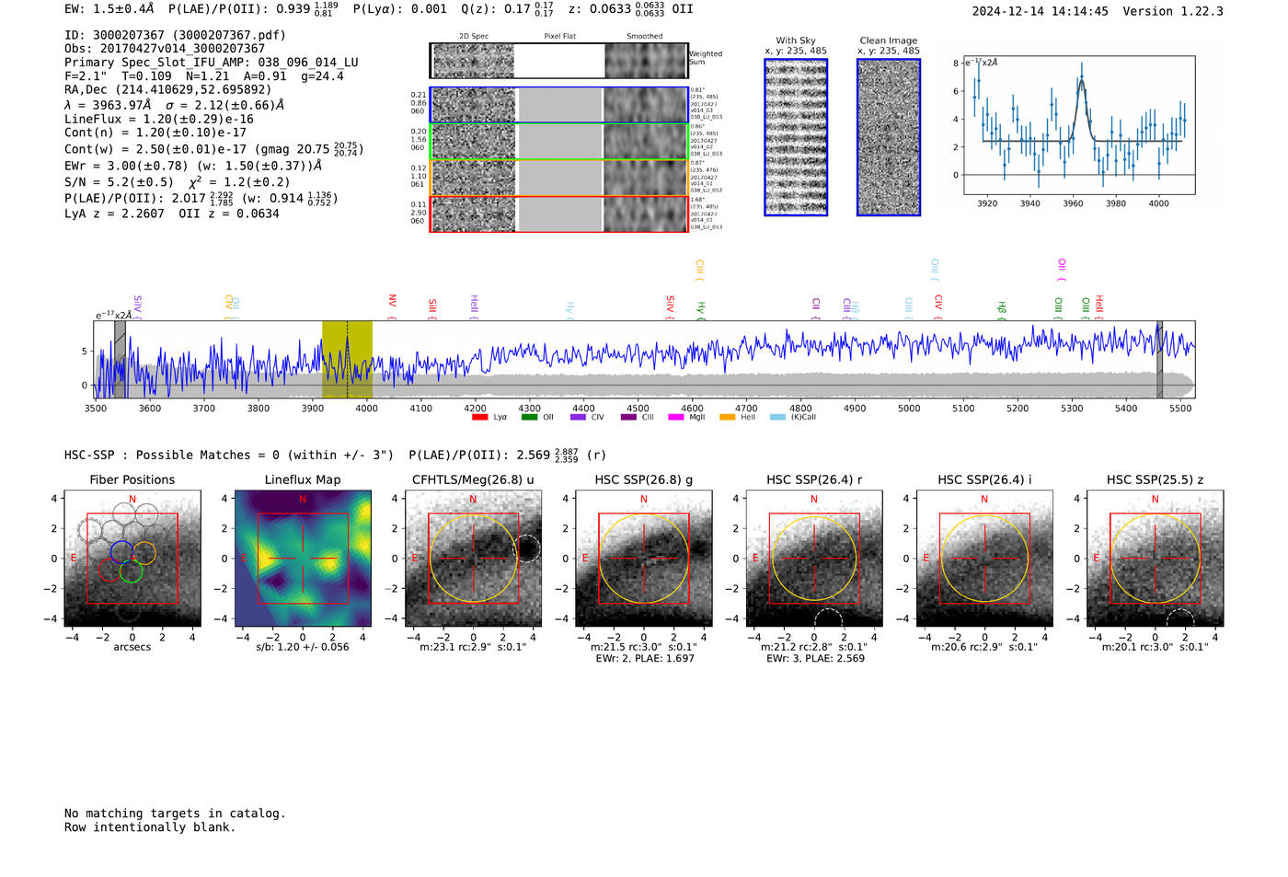Image resolution: width=1288 pixels, height=877 pixels.
Task: Open the Fiber Positions thumbnail
Action: [x=132, y=559]
